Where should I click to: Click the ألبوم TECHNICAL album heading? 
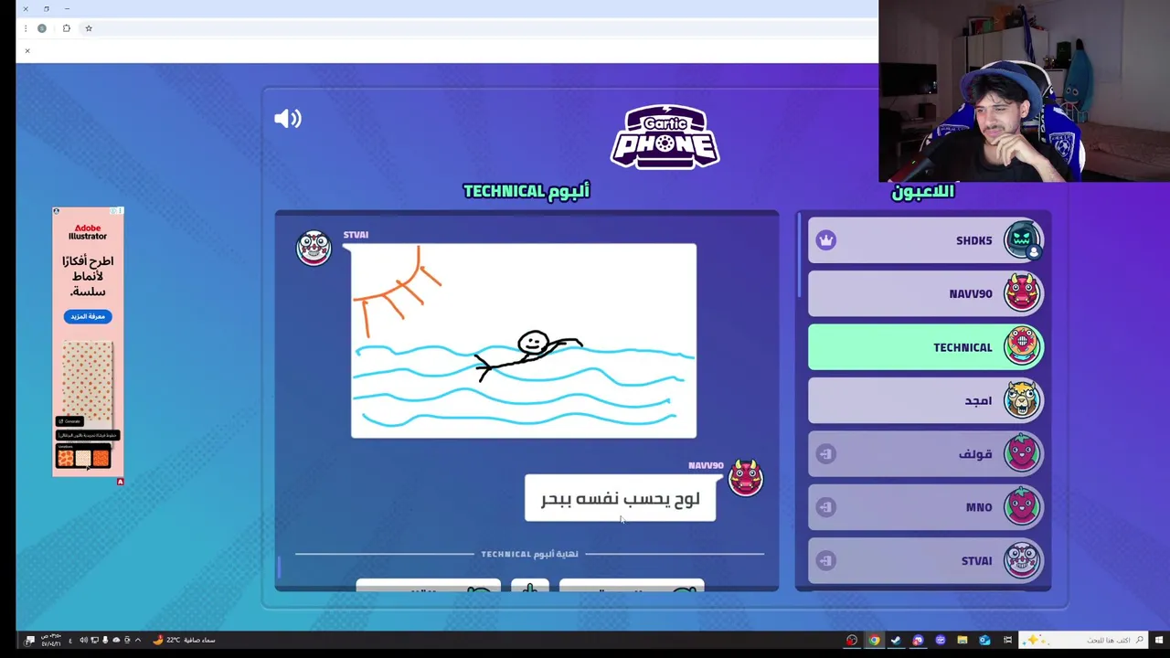pos(526,191)
